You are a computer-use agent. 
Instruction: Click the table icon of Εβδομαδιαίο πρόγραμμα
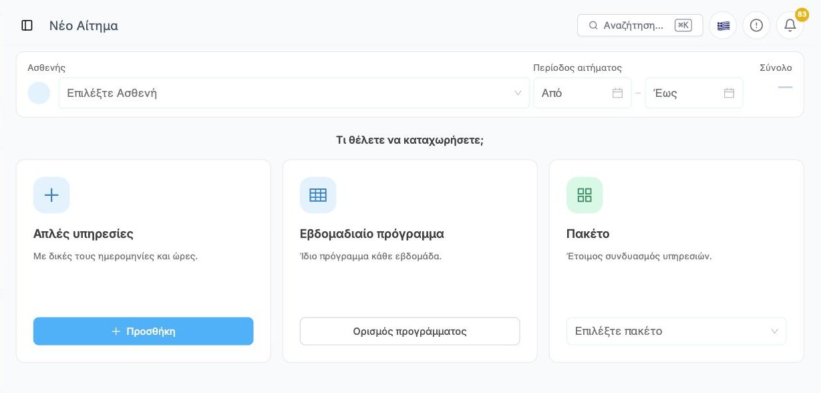pos(318,195)
